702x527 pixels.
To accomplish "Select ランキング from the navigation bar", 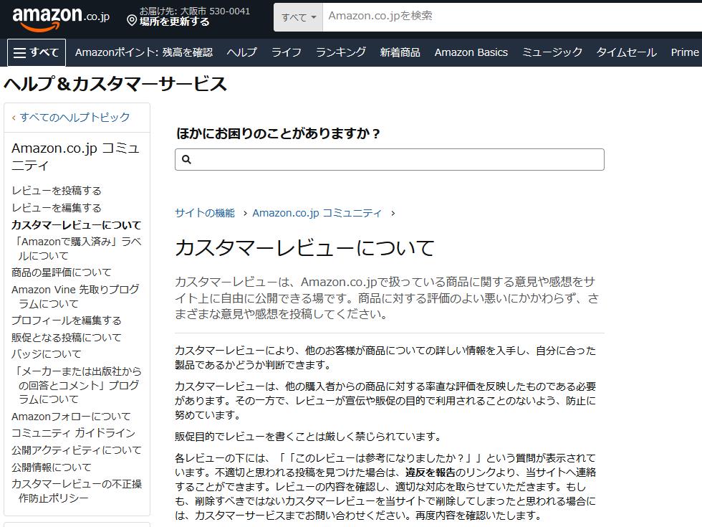I will [341, 52].
